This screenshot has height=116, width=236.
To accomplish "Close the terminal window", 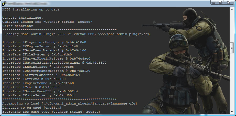I will (229, 2).
